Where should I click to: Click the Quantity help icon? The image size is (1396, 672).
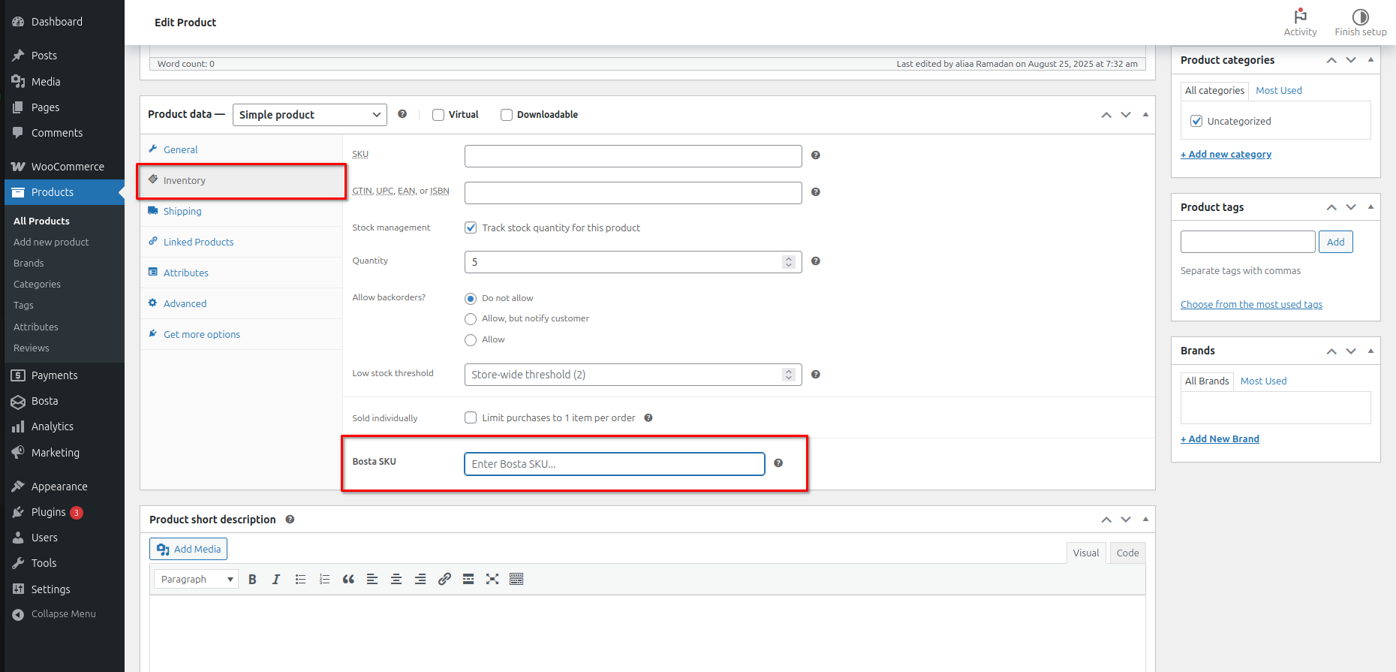click(x=816, y=261)
